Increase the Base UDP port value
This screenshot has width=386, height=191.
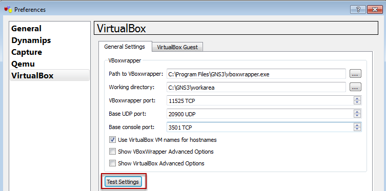357,112
